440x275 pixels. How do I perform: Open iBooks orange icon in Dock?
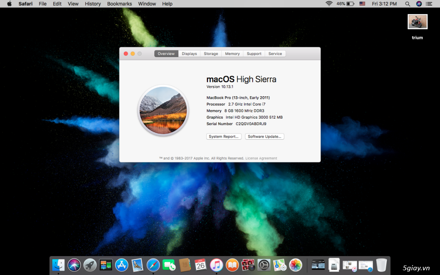232,265
